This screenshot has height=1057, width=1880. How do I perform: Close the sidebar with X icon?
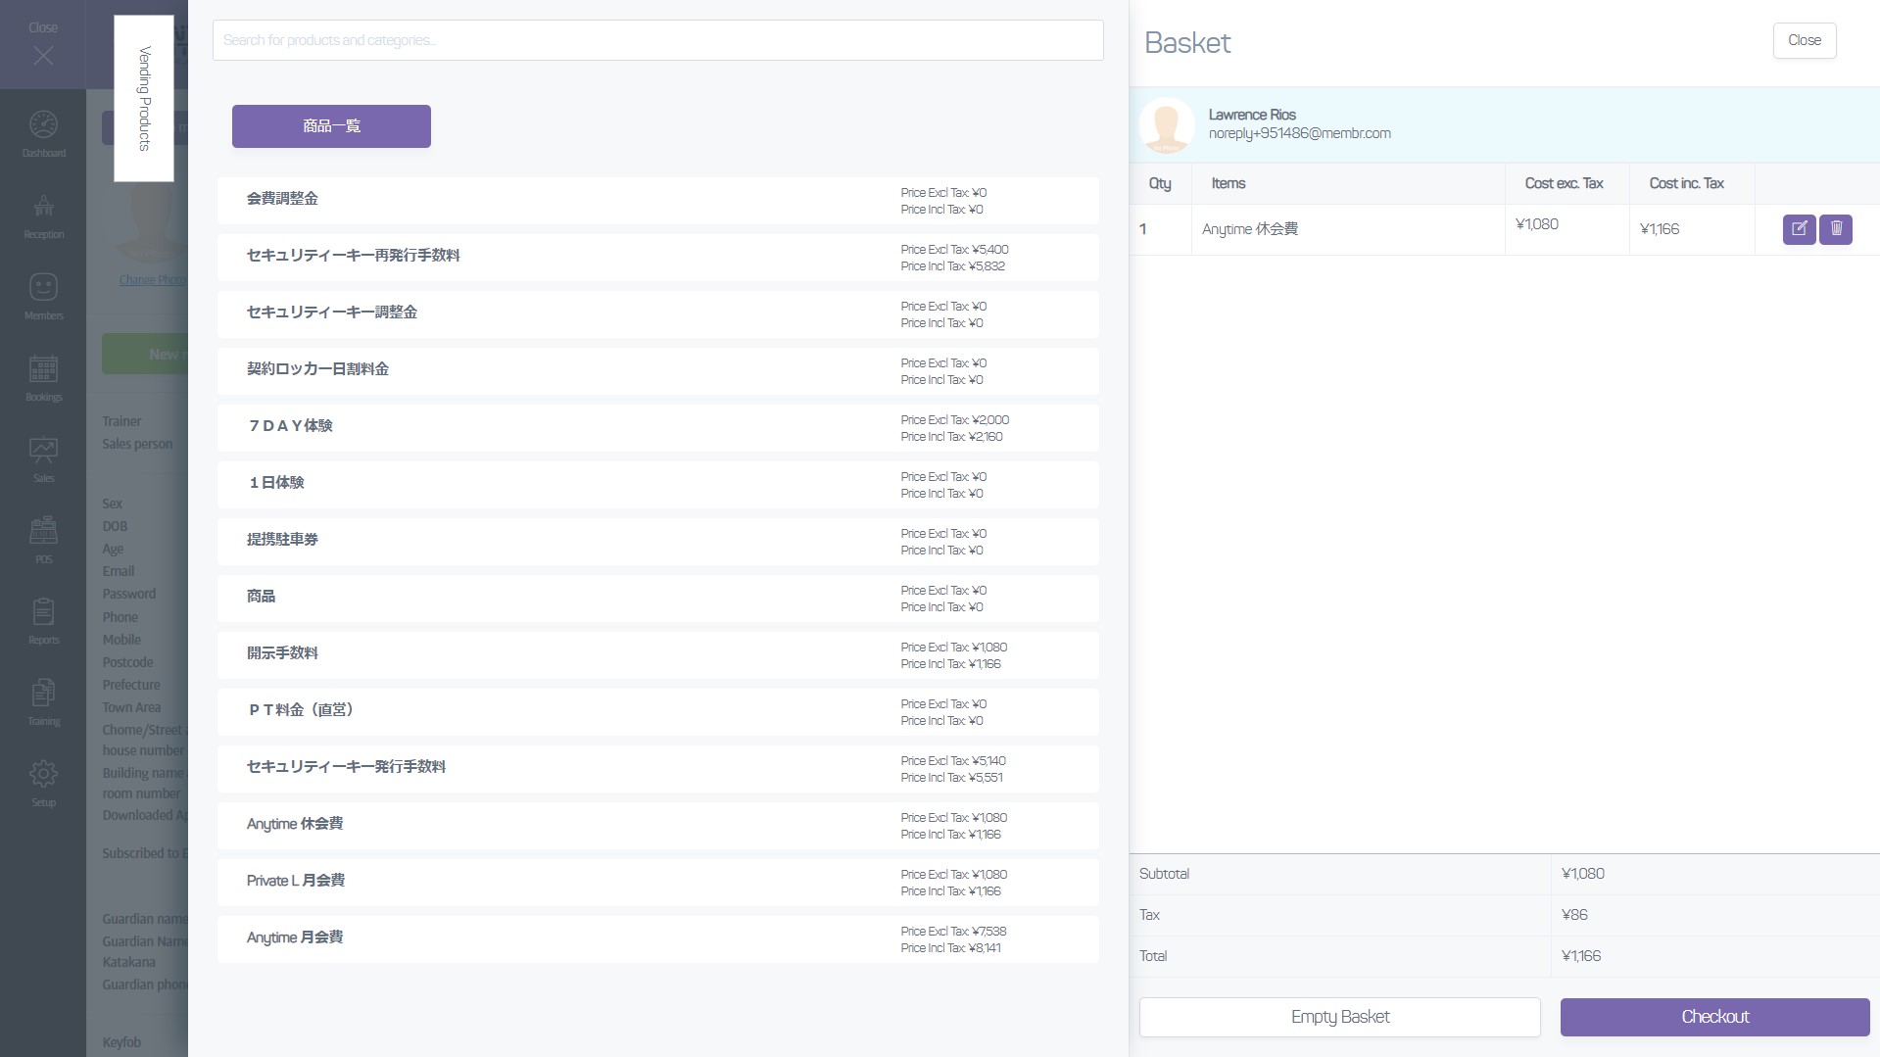(43, 56)
